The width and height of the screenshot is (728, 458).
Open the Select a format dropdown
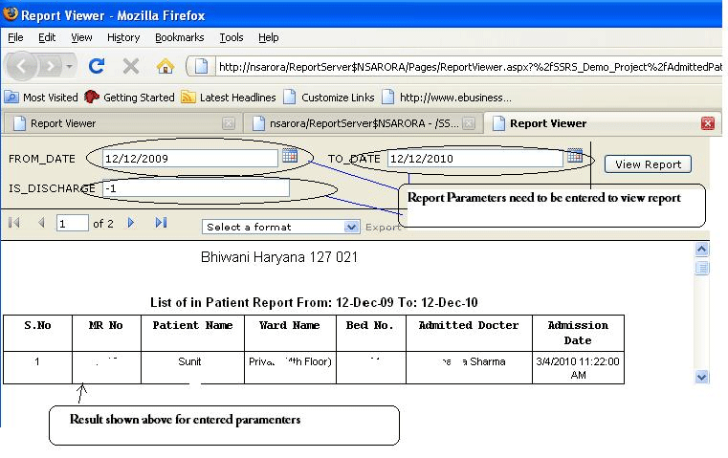pyautogui.click(x=280, y=227)
